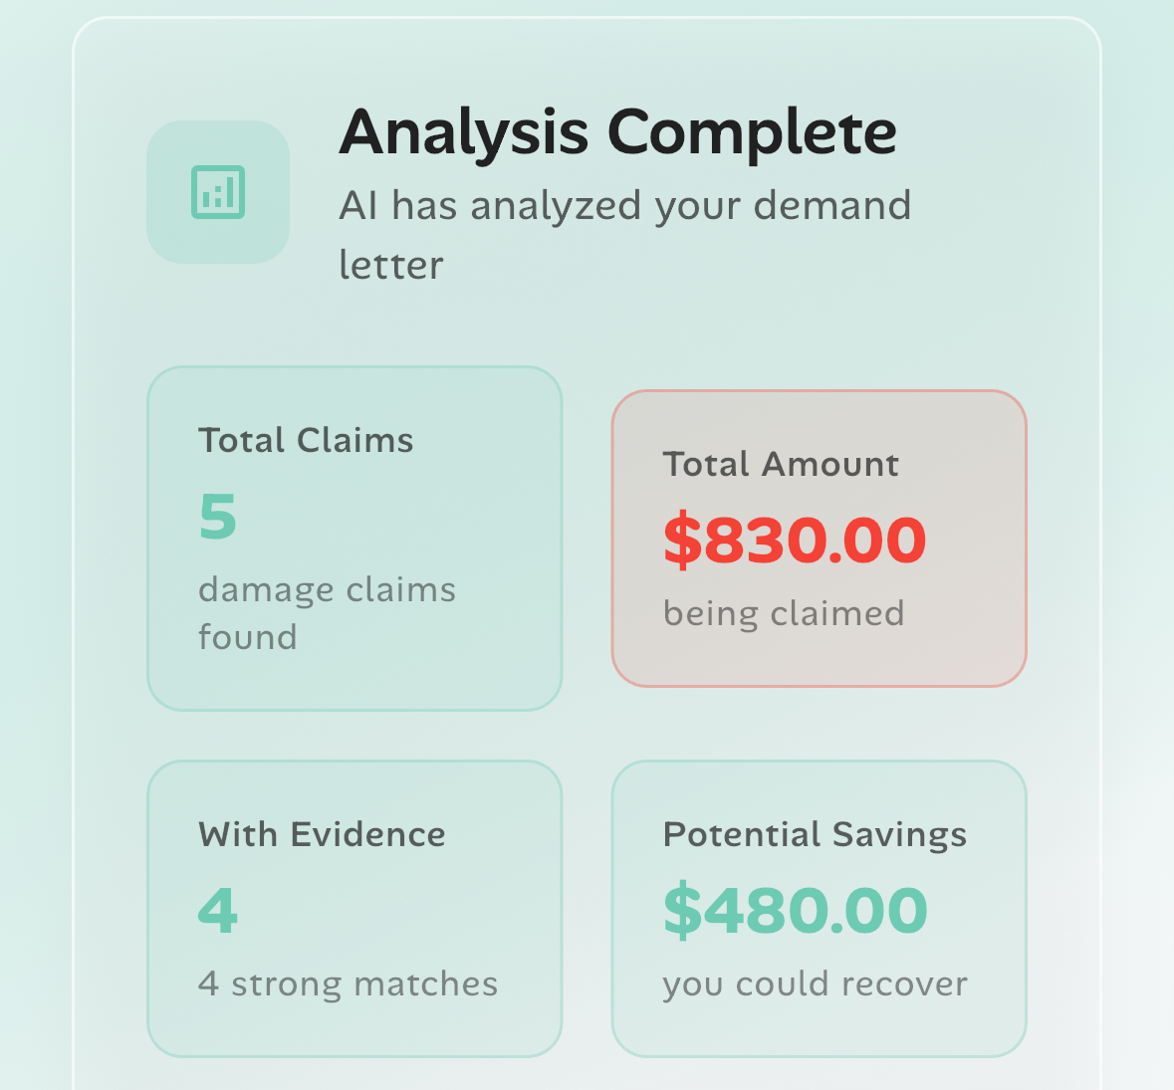Toggle selection of the Potential Savings card
The width and height of the screenshot is (1174, 1090).
point(819,906)
